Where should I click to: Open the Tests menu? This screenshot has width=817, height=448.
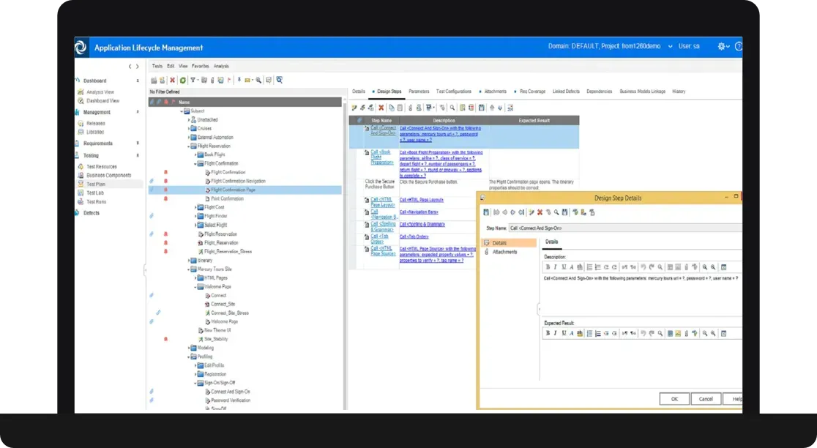point(157,66)
